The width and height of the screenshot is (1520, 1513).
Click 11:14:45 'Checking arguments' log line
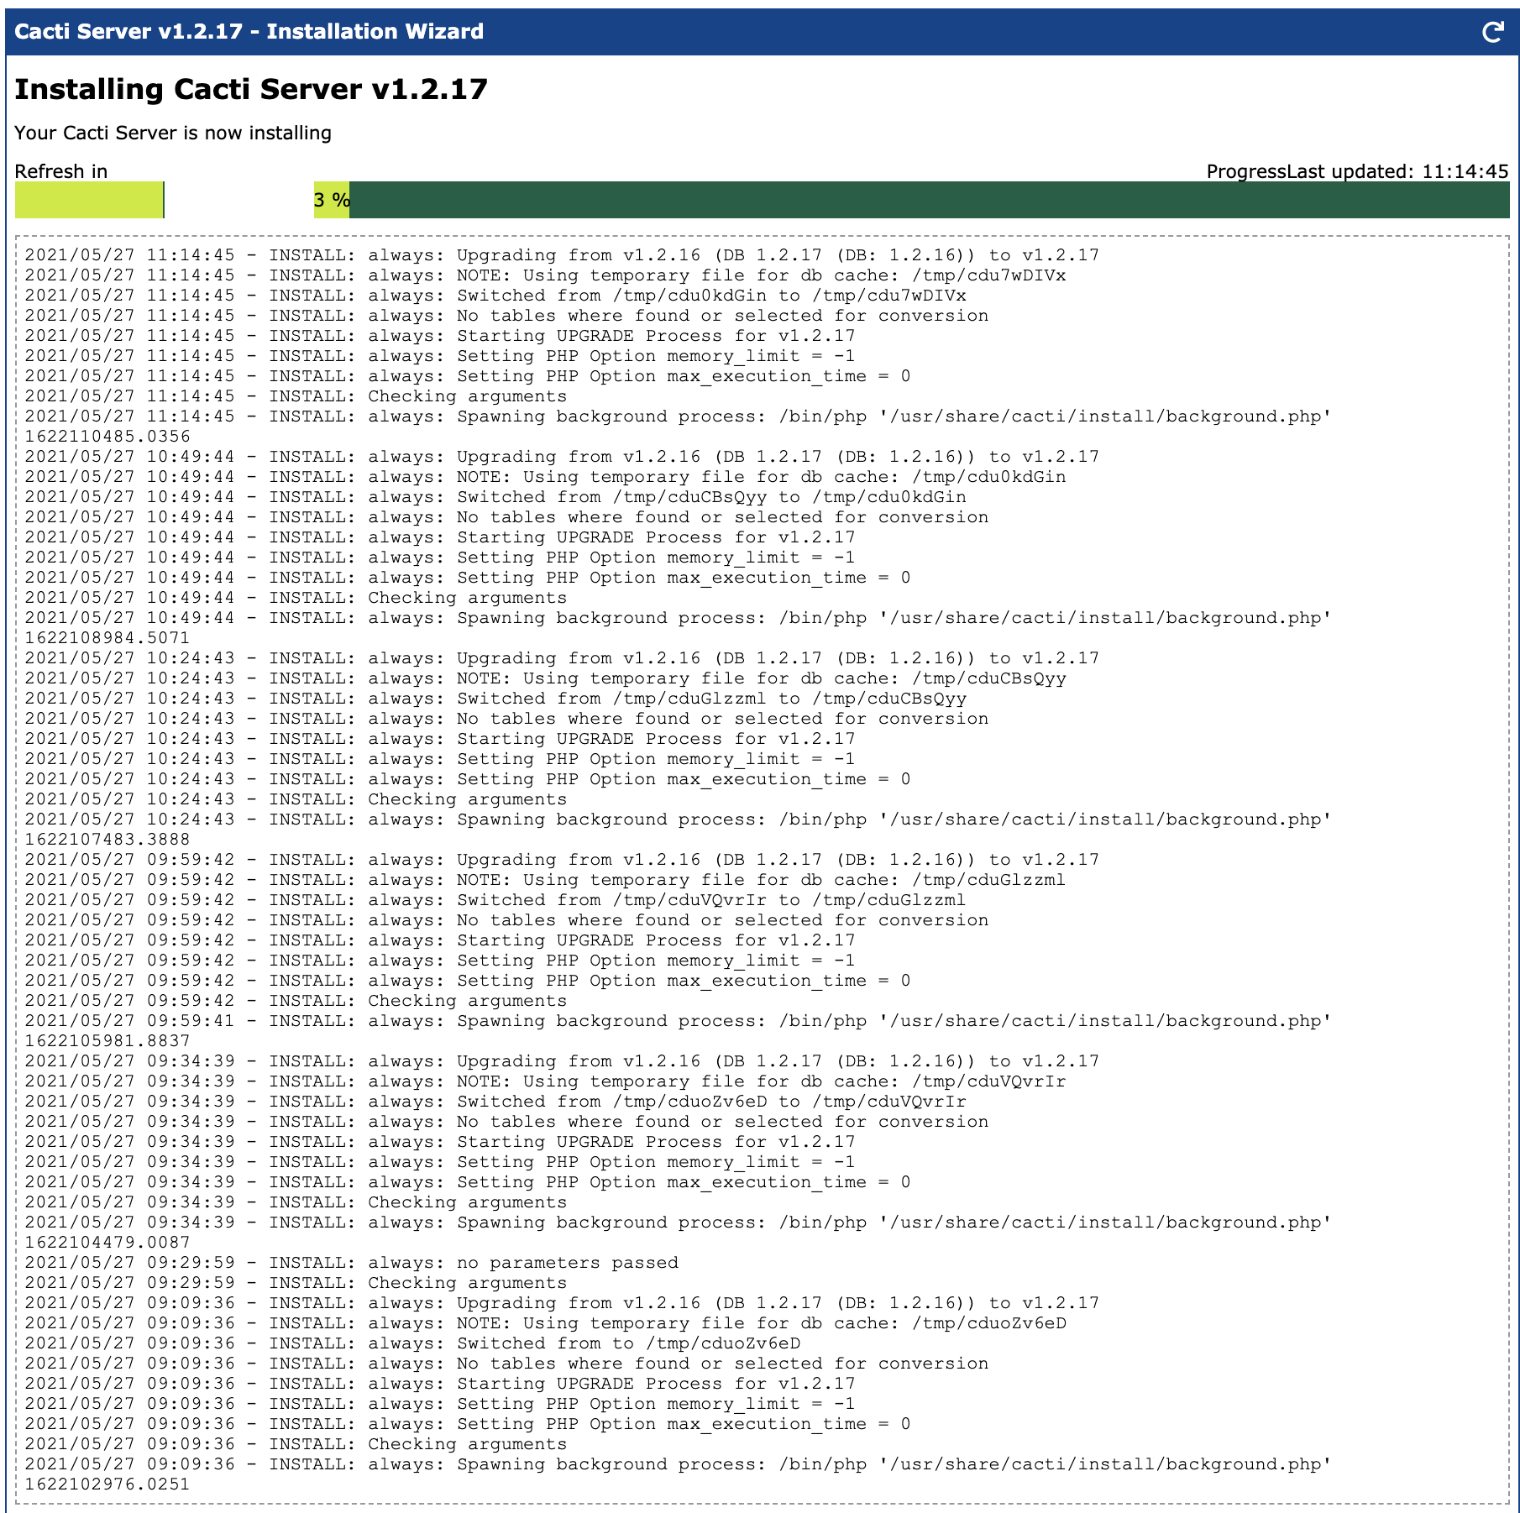click(296, 396)
